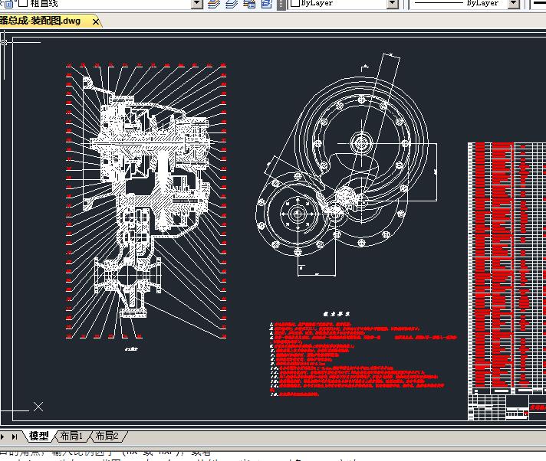Click the white color box of 粗直线 layer
546x461 pixels.
[22, 4]
